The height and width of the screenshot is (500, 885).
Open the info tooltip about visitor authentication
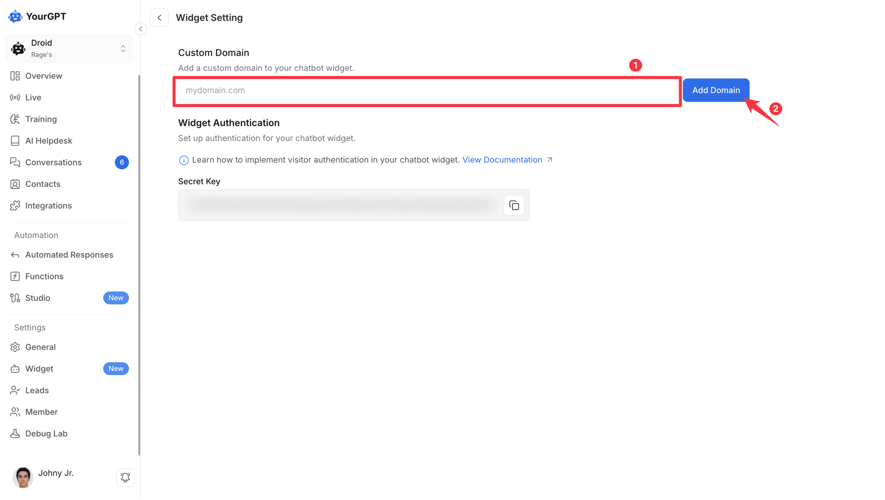[184, 160]
